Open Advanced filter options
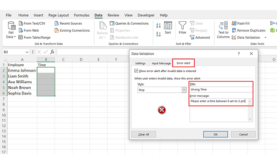 pyautogui.click(x=200, y=37)
